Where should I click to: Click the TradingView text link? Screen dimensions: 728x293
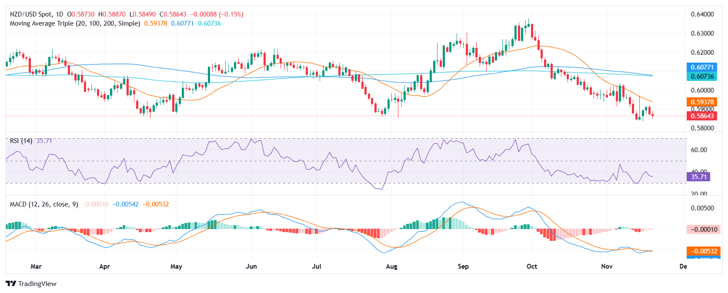[x=37, y=284]
